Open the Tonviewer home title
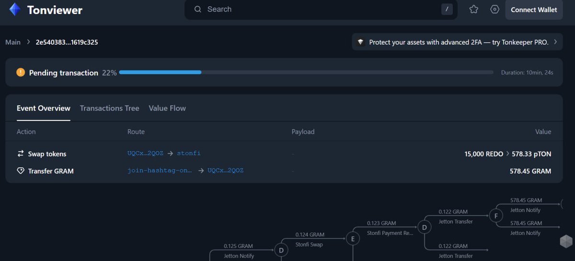The width and height of the screenshot is (575, 261). 55,10
